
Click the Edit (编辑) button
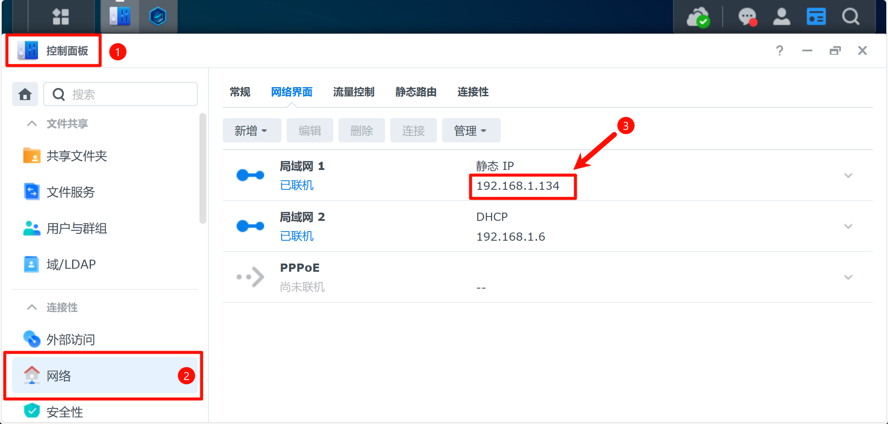click(x=310, y=130)
